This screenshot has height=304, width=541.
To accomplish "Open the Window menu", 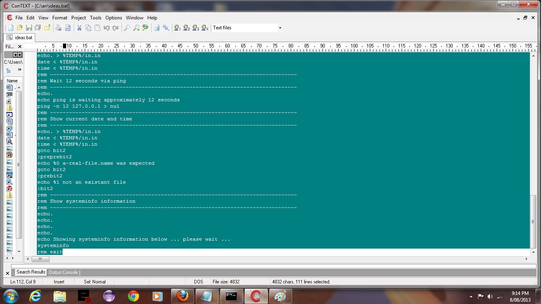I will coord(135,18).
